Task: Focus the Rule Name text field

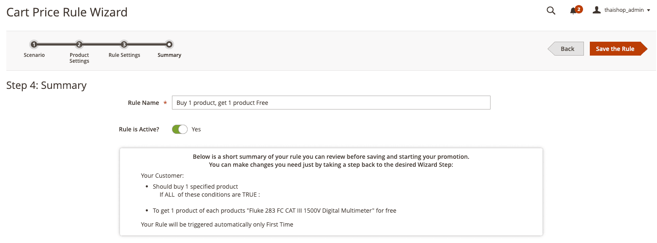Action: (x=331, y=103)
